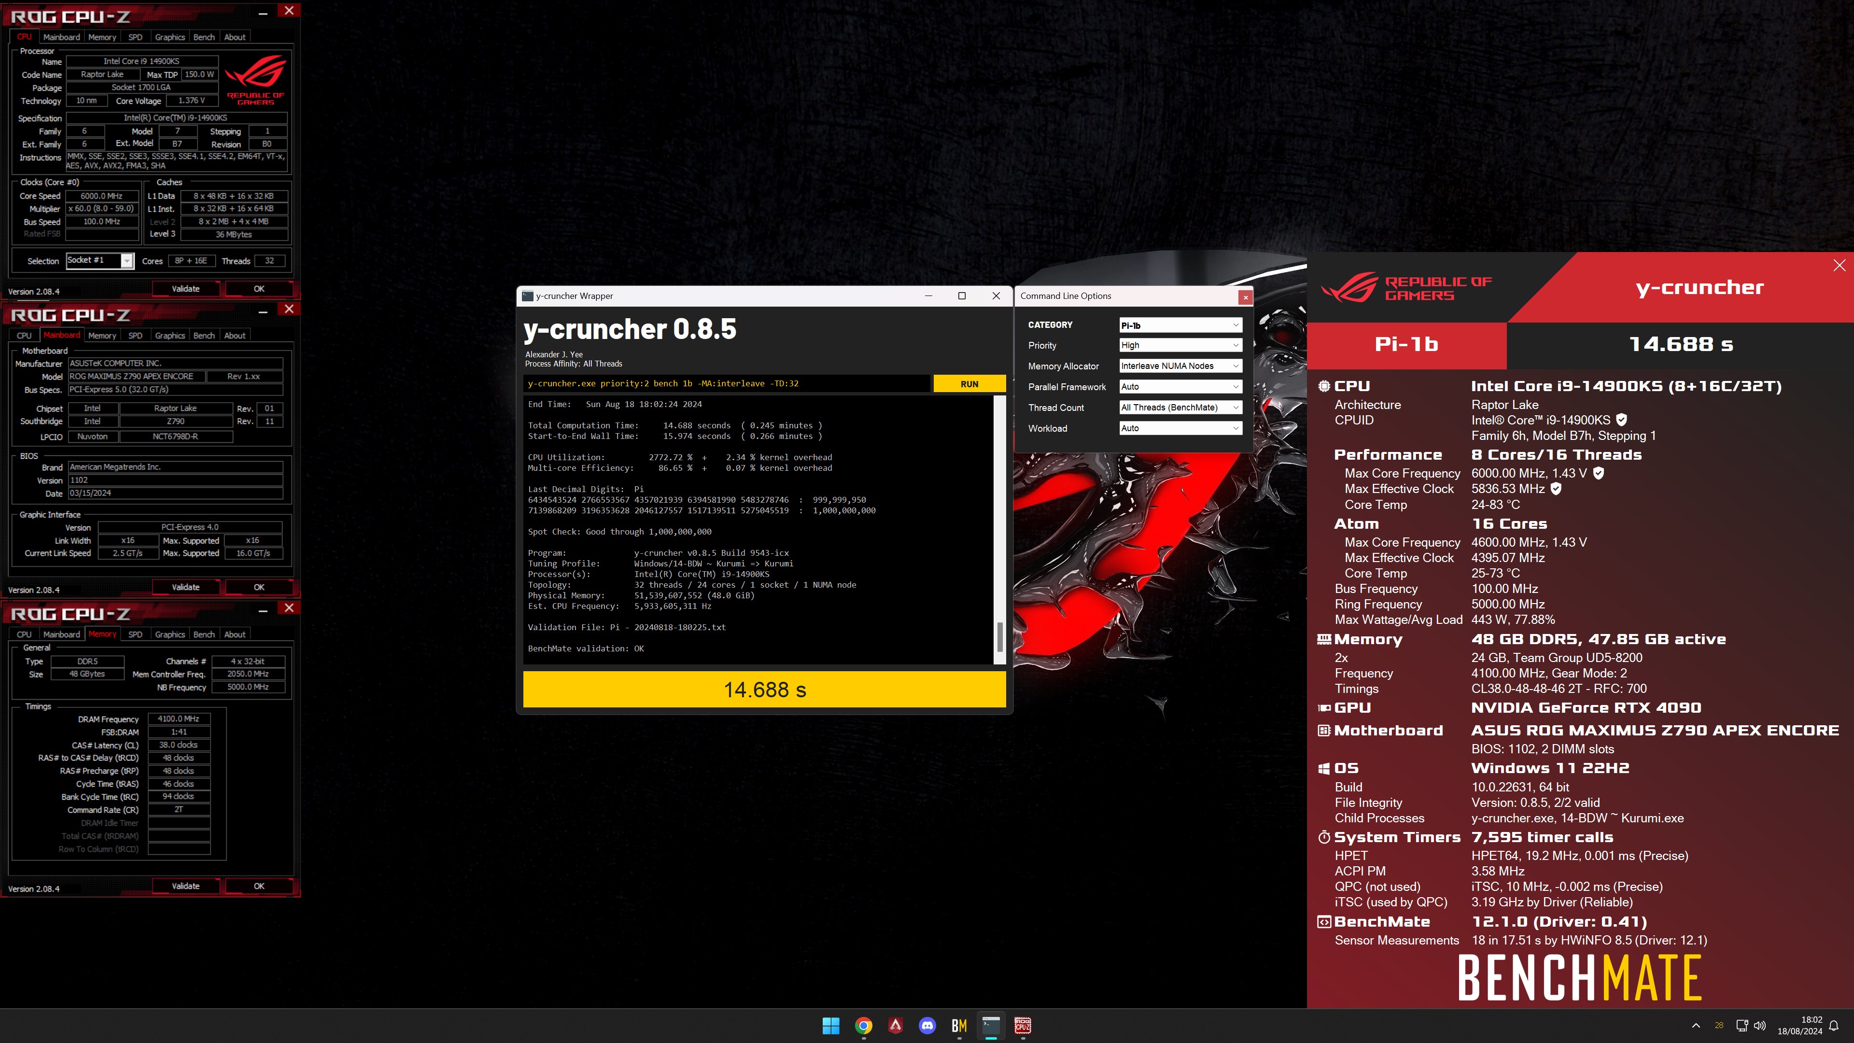Minimize the y-cruncher Wrapper window
Screen dimensions: 1854x1043
tap(928, 296)
